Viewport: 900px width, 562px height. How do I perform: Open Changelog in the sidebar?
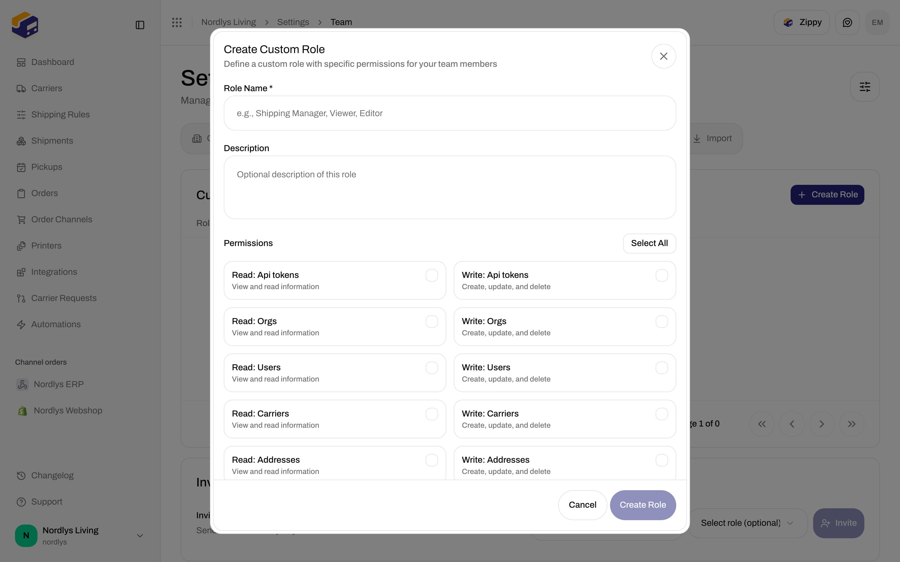80,476
